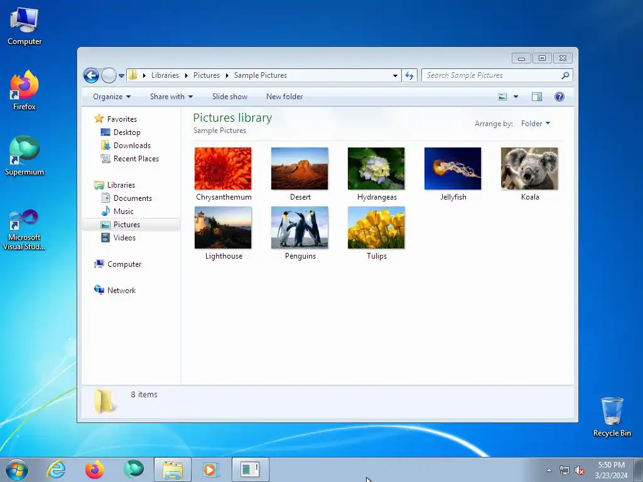
Task: Open Recent Places under Favorites
Action: 136,159
